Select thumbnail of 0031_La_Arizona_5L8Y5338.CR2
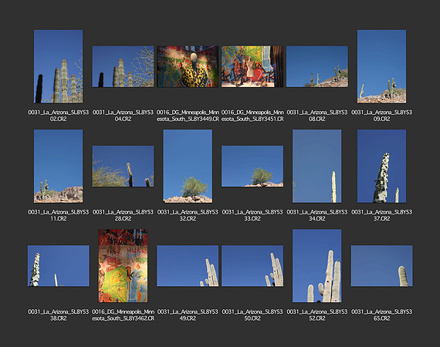This screenshot has height=347, width=440. click(x=59, y=266)
